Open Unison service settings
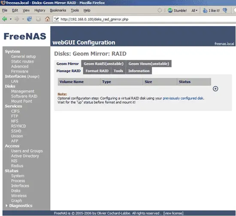 point(17,136)
